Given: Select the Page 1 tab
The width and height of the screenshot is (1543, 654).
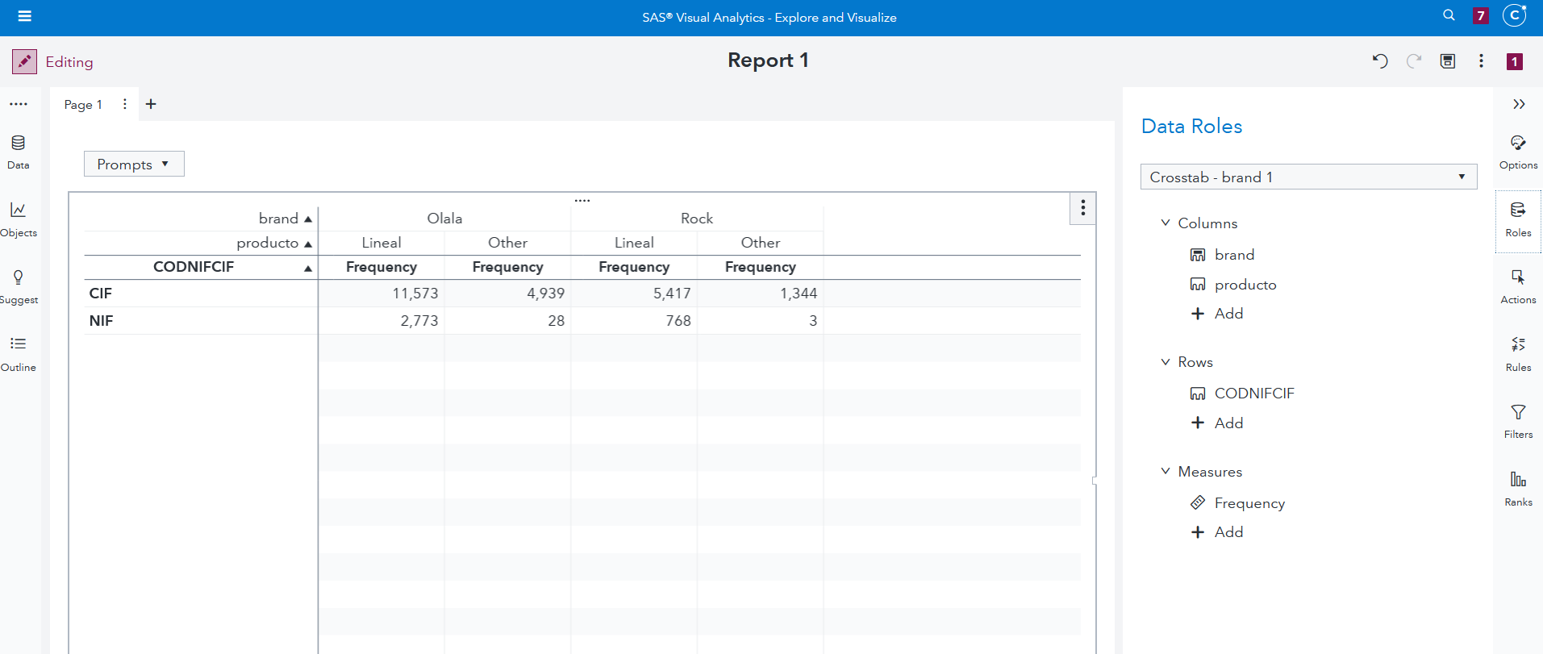Looking at the screenshot, I should coord(83,105).
